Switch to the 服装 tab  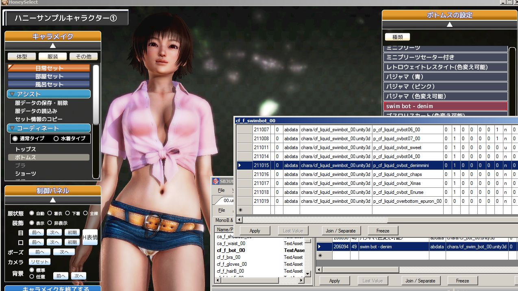tap(53, 56)
